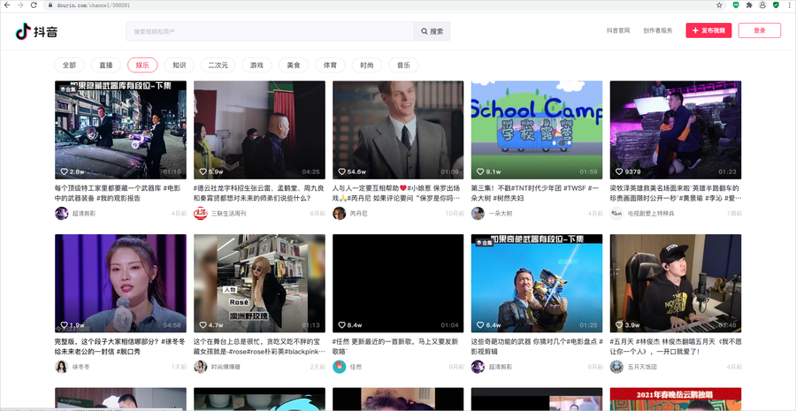796x411 pixels.
Task: Open the 01:23 hugging couple thumbnail
Action: click(x=676, y=130)
